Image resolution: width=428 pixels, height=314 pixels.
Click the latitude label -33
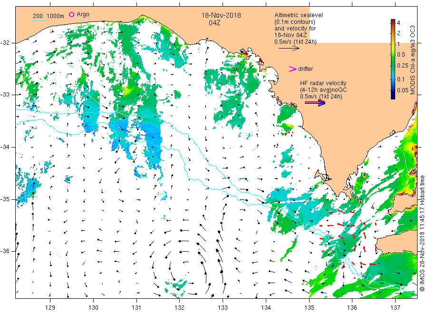5,95
